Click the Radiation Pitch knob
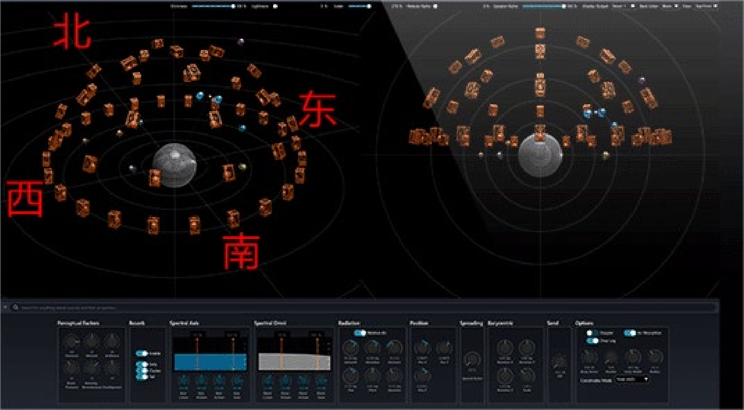This screenshot has height=410, width=744. coord(372,377)
